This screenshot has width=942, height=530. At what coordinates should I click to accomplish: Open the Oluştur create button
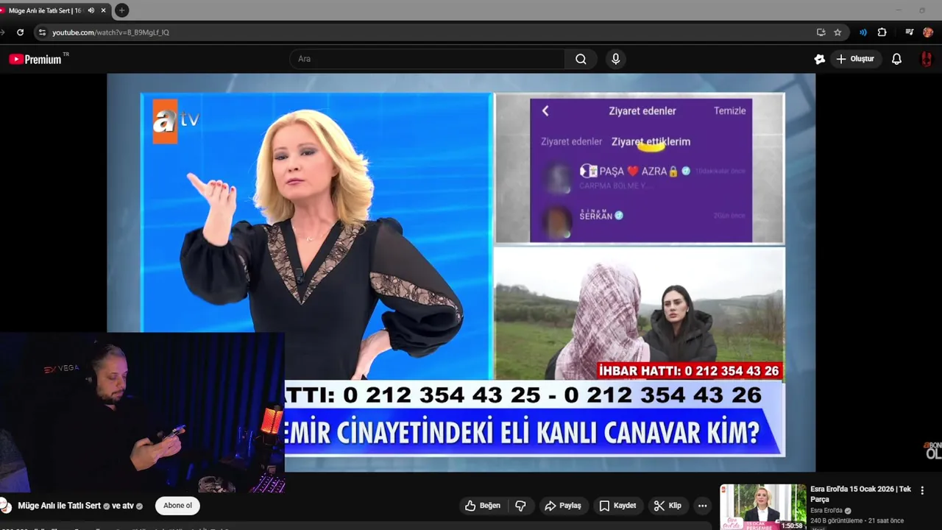click(x=856, y=59)
